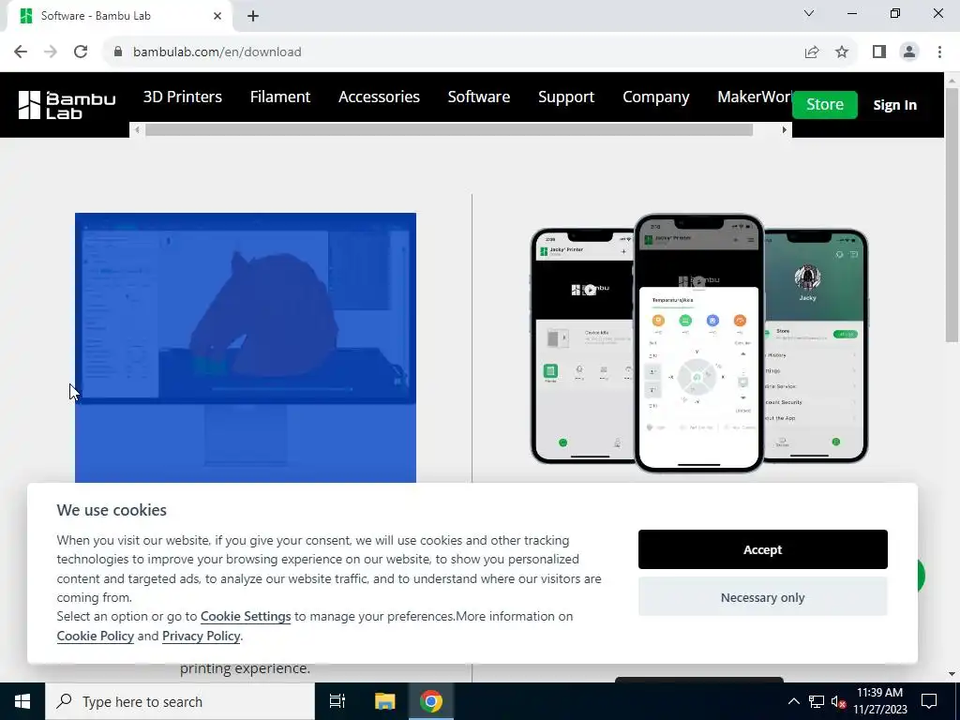Bookmark this page with the star
960x720 pixels.
842,52
